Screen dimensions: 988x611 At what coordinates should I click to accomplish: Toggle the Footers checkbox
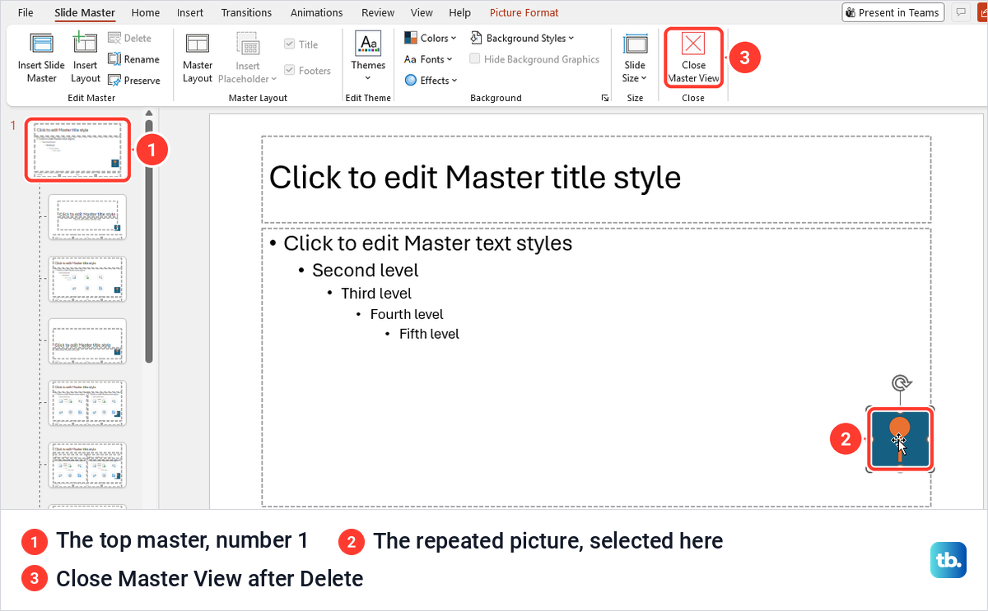[x=289, y=71]
